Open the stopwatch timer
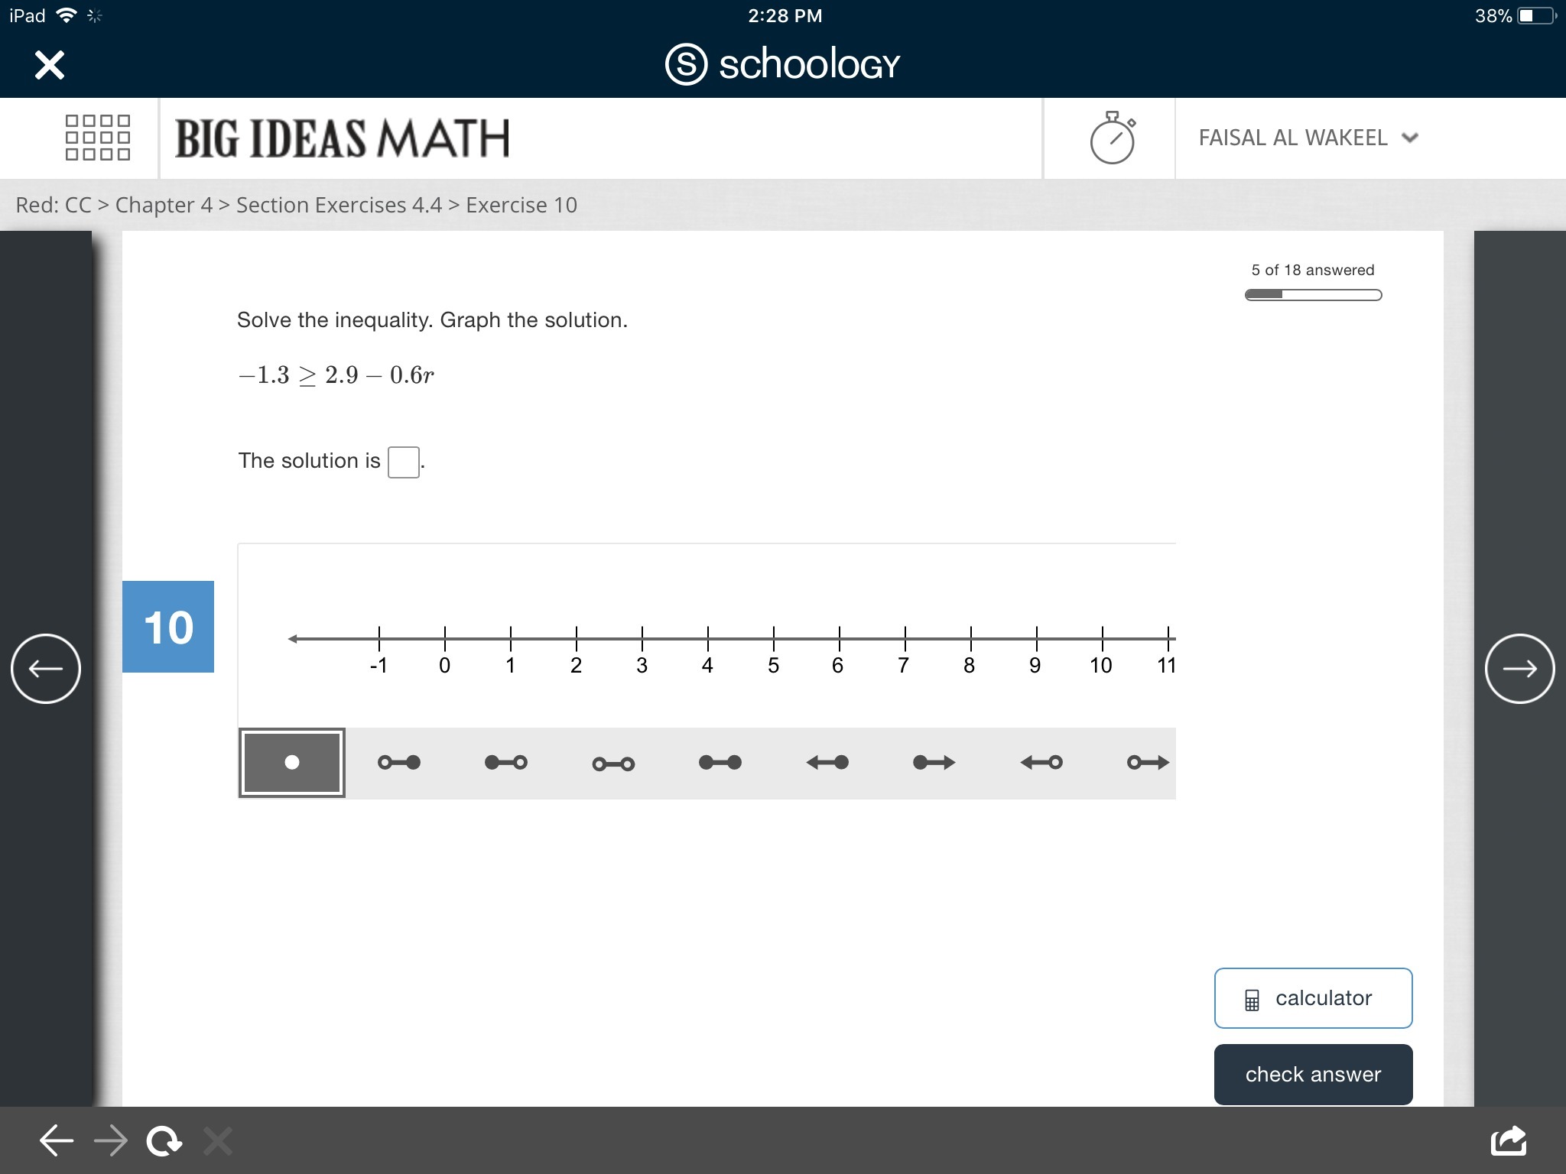 (x=1112, y=138)
